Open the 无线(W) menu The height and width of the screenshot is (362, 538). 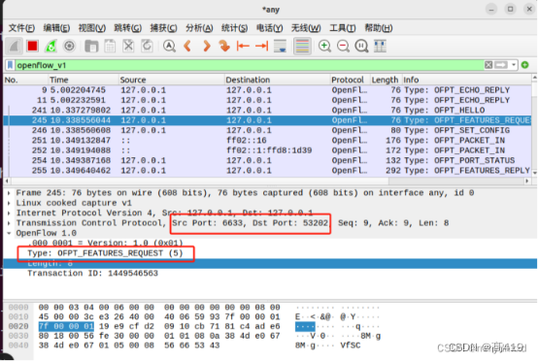tap(306, 28)
